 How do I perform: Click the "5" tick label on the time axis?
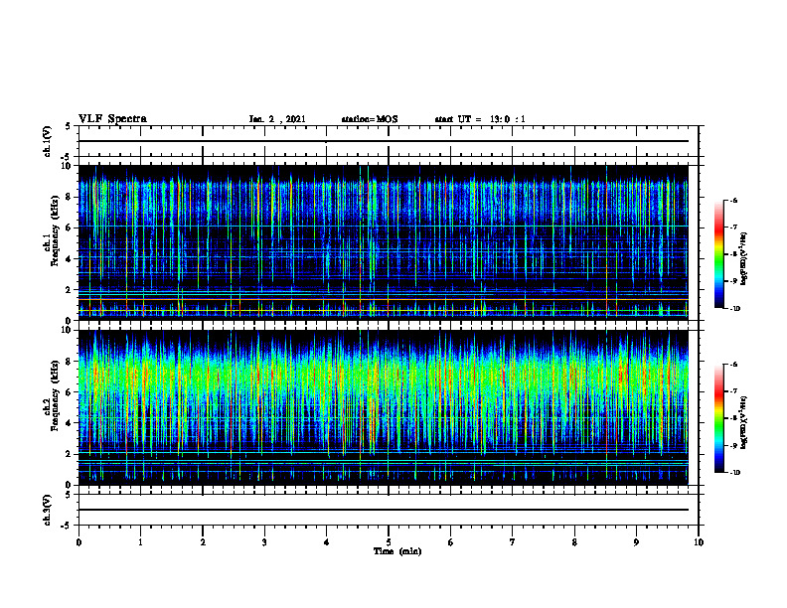click(x=389, y=542)
